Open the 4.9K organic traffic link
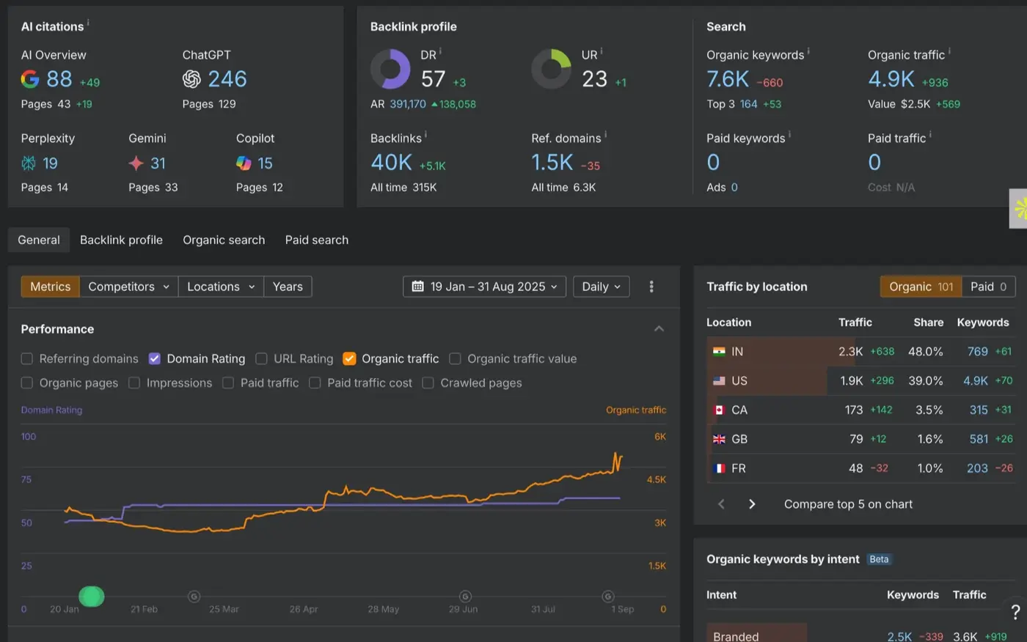Viewport: 1027px width, 642px height. coord(891,78)
